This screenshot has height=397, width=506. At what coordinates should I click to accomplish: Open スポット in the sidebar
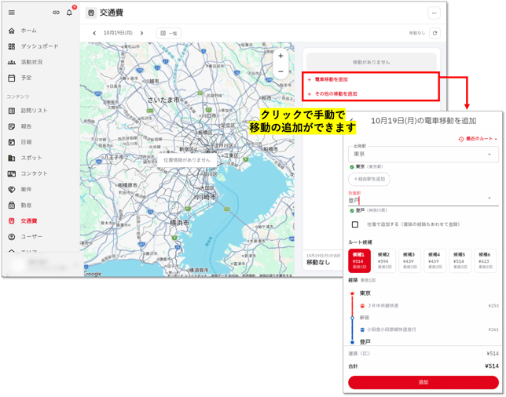(x=25, y=158)
